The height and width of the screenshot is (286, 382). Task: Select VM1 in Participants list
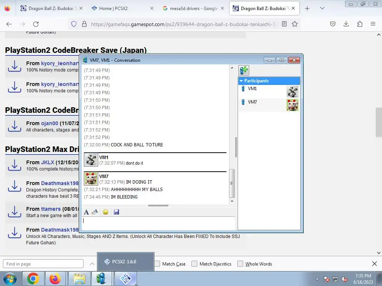(x=269, y=92)
